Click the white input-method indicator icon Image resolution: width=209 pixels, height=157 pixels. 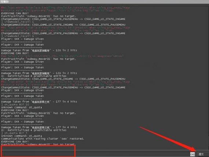point(192,154)
